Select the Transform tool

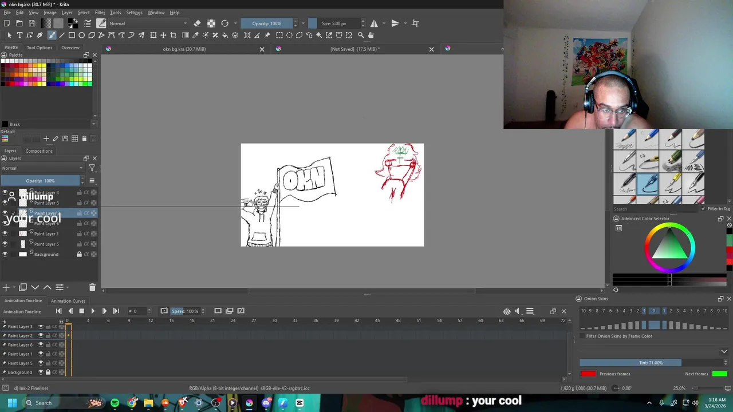tap(153, 35)
